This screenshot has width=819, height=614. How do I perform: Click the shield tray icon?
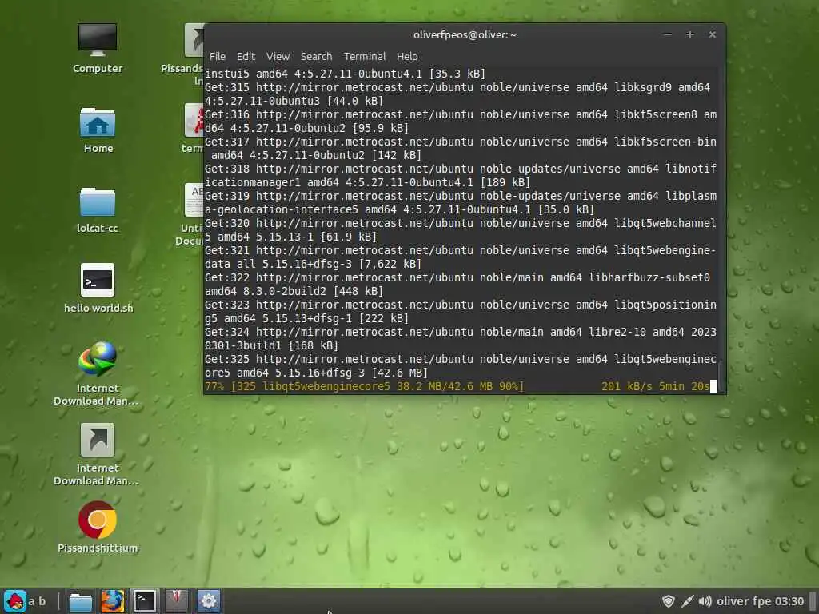(668, 601)
